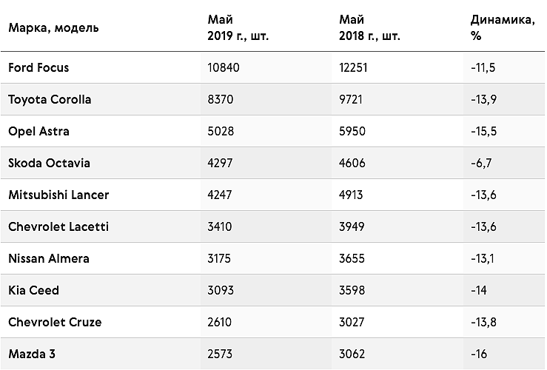This screenshot has width=547, height=370.
Task: Click the Kia Ceed model name
Action: click(34, 290)
